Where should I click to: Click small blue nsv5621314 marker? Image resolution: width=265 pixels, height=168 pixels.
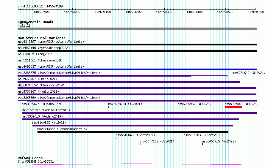click(x=184, y=138)
